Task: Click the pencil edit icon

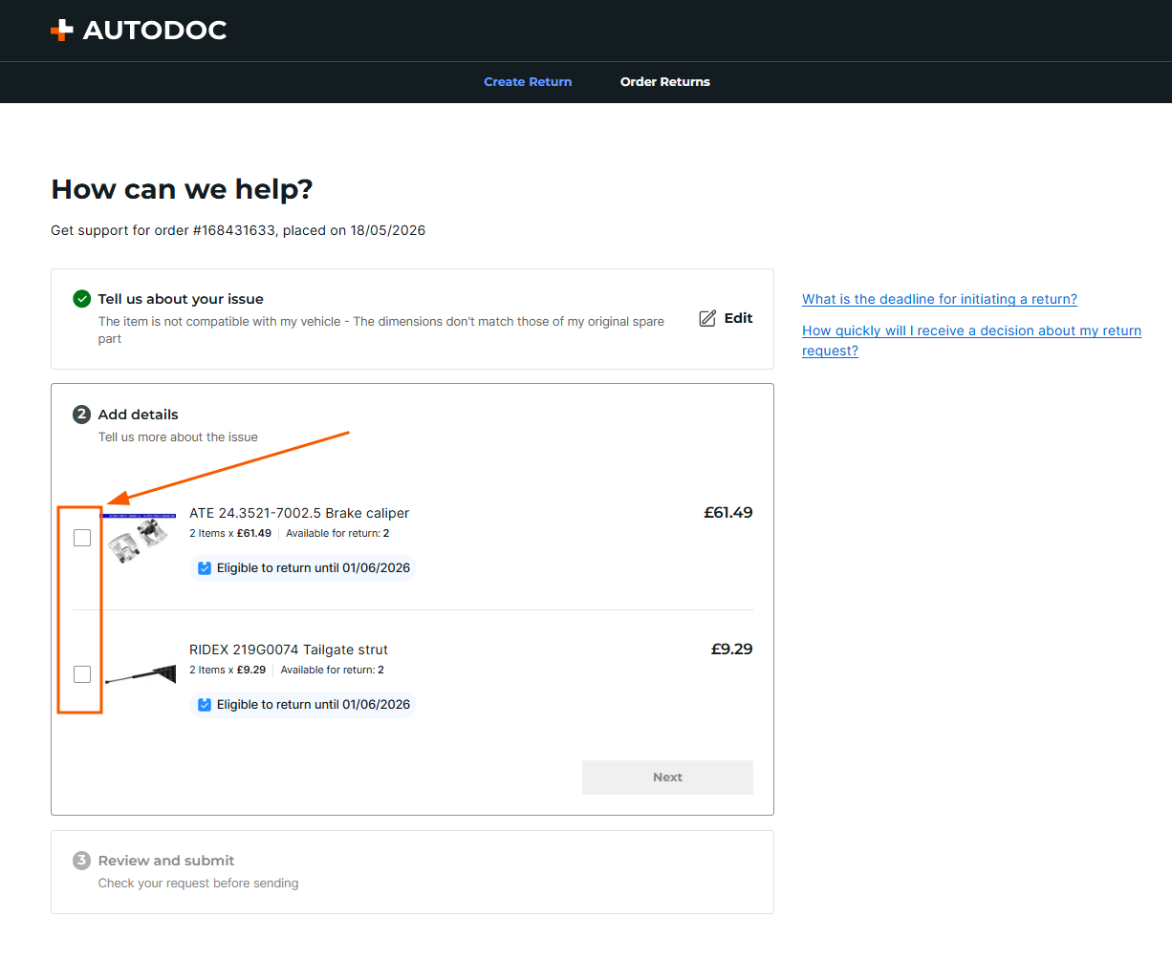Action: 707,318
